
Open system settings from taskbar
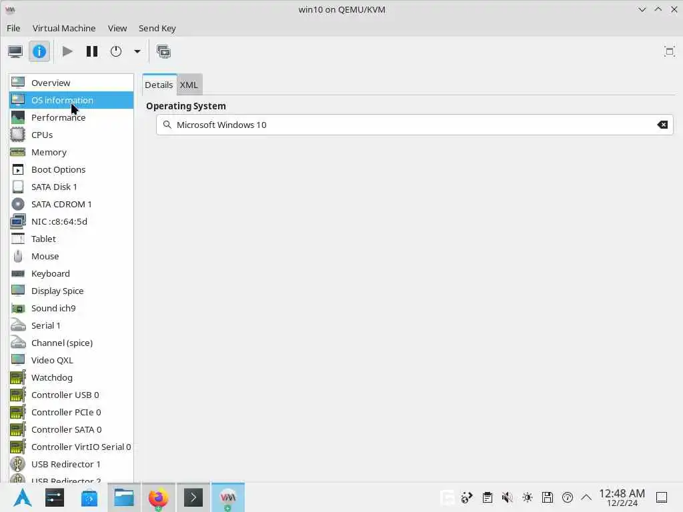click(x=55, y=497)
